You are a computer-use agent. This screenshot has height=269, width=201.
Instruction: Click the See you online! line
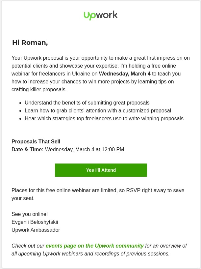[30, 214]
